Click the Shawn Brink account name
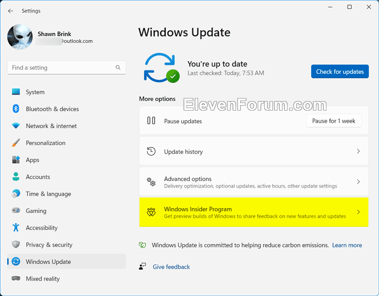Viewport: 379px width, 296px height. (55, 34)
